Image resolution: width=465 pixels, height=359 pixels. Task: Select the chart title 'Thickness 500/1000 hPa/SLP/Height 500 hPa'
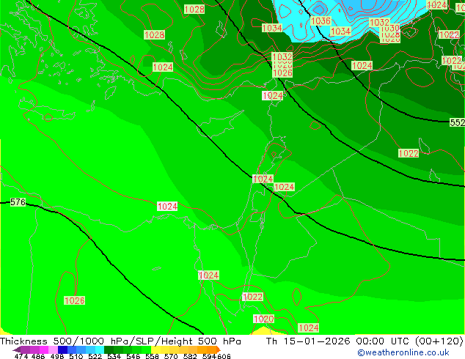pyautogui.click(x=120, y=341)
